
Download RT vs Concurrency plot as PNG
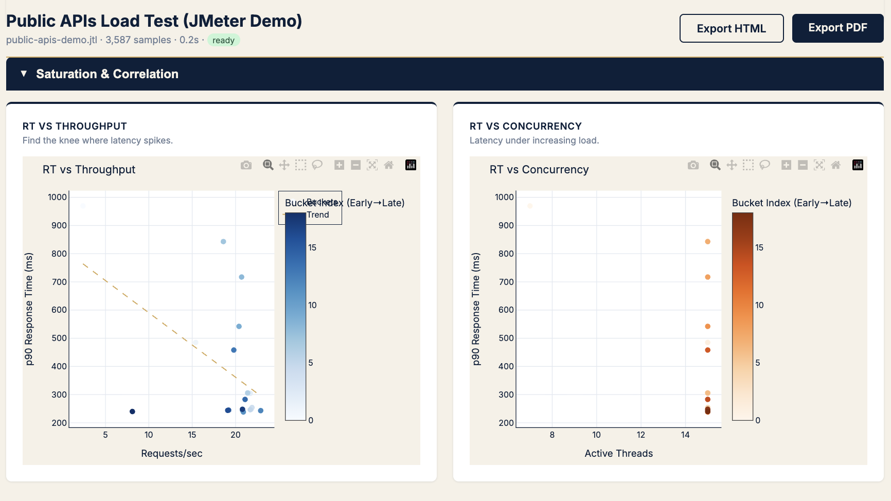click(x=693, y=165)
